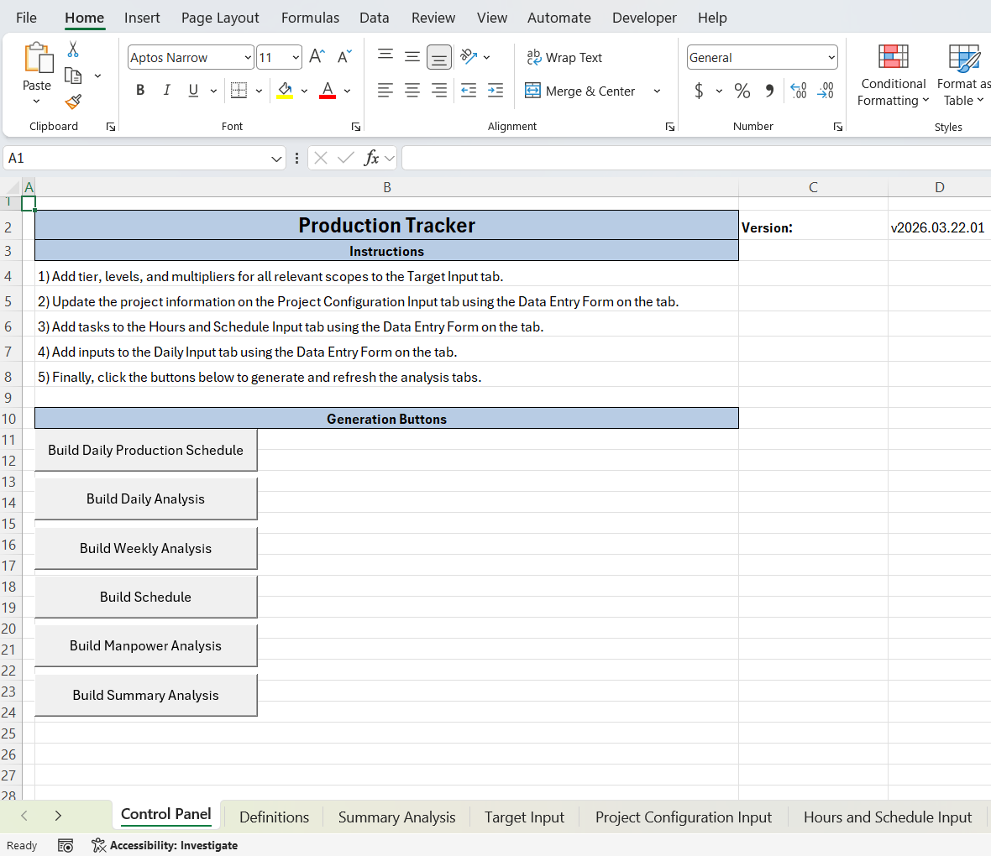
Task: Expand the Merge & Center options
Action: point(657,91)
